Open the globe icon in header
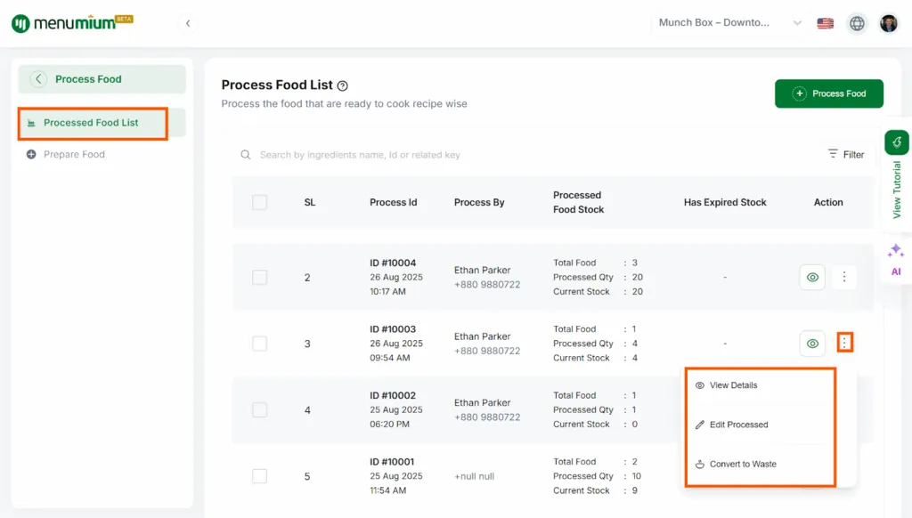 click(x=857, y=23)
